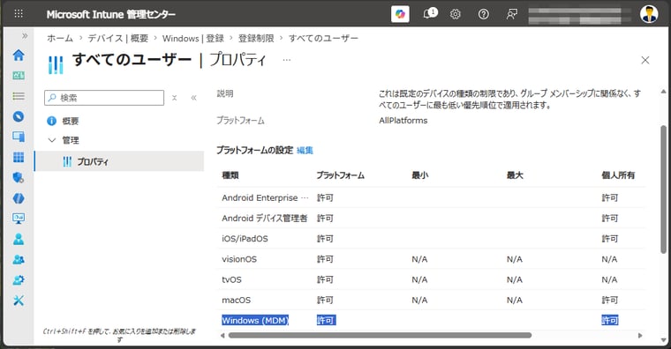Click the vertical scrollbar thumb
Image resolution: width=671 pixels, height=349 pixels.
coord(663,190)
